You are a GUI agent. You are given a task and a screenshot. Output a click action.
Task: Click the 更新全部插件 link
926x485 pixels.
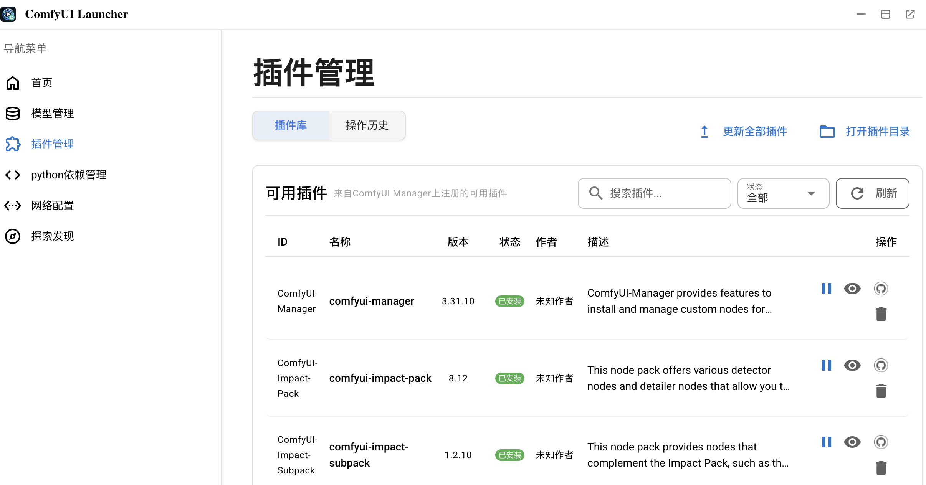click(754, 132)
